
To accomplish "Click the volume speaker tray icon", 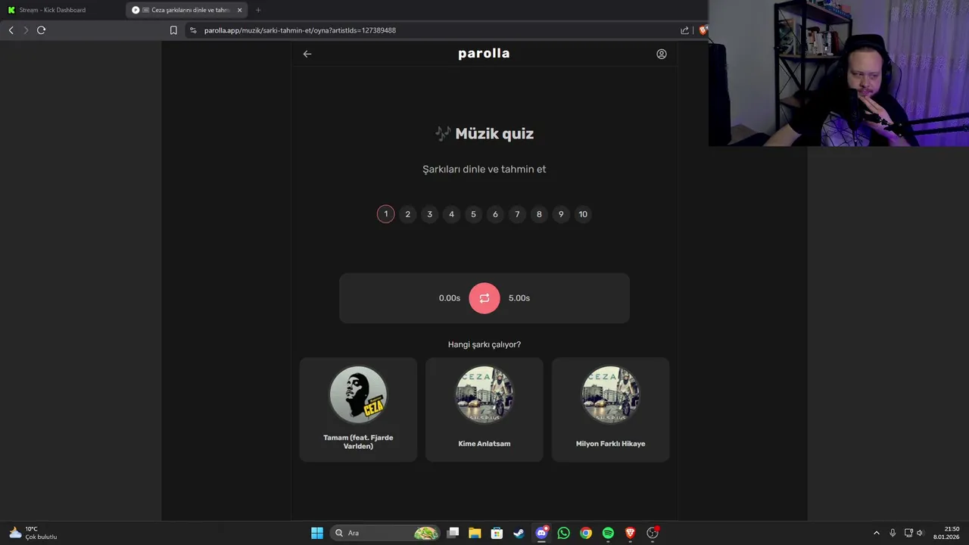I will [x=921, y=533].
